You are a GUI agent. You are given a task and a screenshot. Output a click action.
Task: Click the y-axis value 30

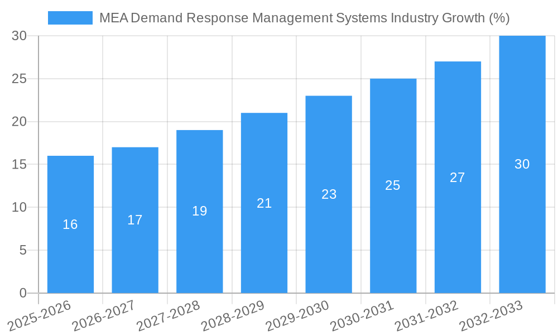pyautogui.click(x=19, y=36)
